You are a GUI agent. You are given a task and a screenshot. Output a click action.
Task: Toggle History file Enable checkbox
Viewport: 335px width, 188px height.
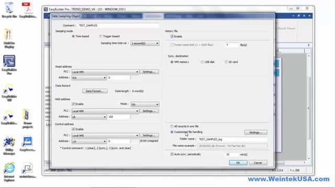pos(172,37)
